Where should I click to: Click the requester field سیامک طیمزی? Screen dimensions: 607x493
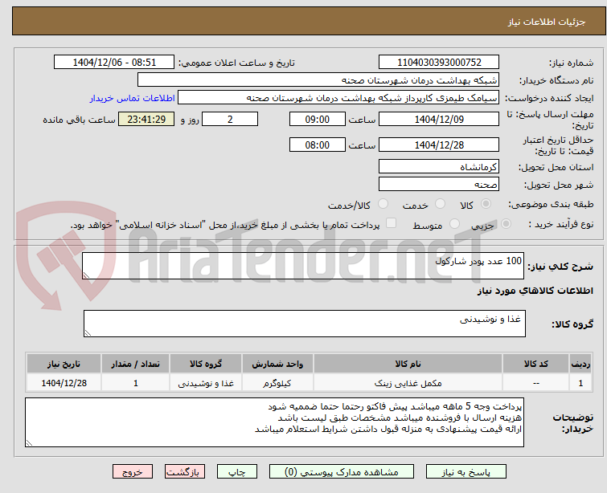coord(338,98)
